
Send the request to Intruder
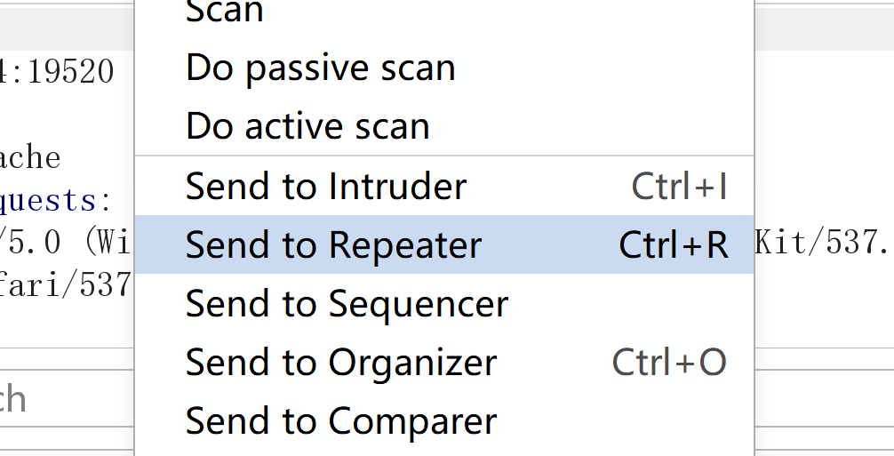pyautogui.click(x=443, y=186)
